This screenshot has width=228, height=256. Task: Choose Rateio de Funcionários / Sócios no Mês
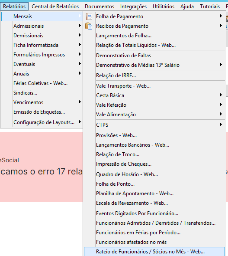(154, 252)
